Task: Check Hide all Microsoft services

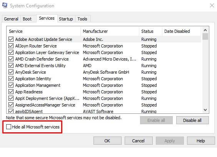Action: coord(8,127)
